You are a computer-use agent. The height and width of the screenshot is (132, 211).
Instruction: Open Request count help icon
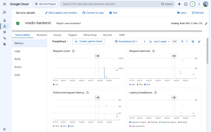click(73, 51)
